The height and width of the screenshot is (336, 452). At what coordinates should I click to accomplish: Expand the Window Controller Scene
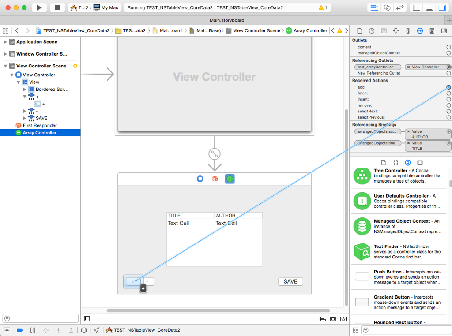(5, 54)
